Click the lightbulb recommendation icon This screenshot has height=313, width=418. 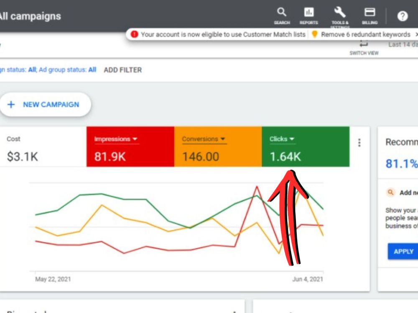point(315,34)
